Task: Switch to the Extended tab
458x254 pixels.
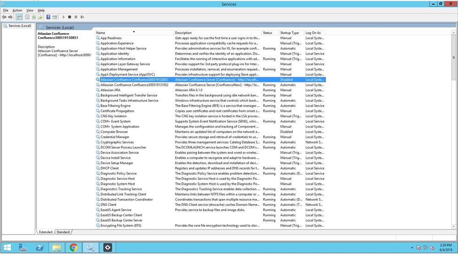Action: click(x=45, y=232)
